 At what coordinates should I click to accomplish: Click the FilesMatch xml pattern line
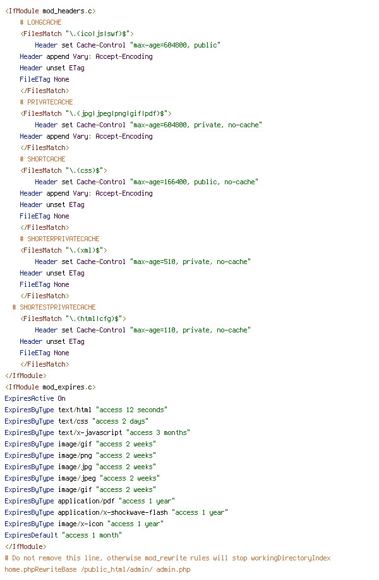pos(63,250)
